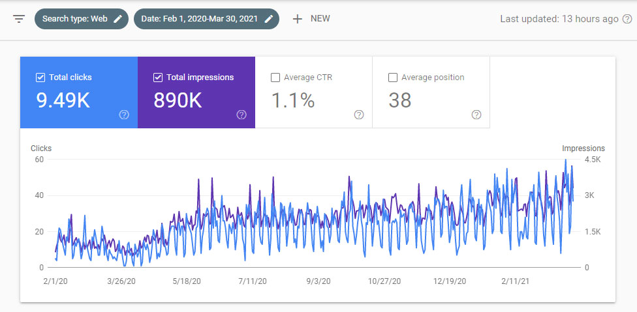The height and width of the screenshot is (312, 637).
Task: Open help icon on Average position card
Action: (x=476, y=115)
